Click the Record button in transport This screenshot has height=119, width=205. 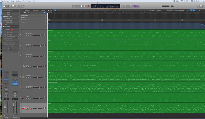pos(89,6)
